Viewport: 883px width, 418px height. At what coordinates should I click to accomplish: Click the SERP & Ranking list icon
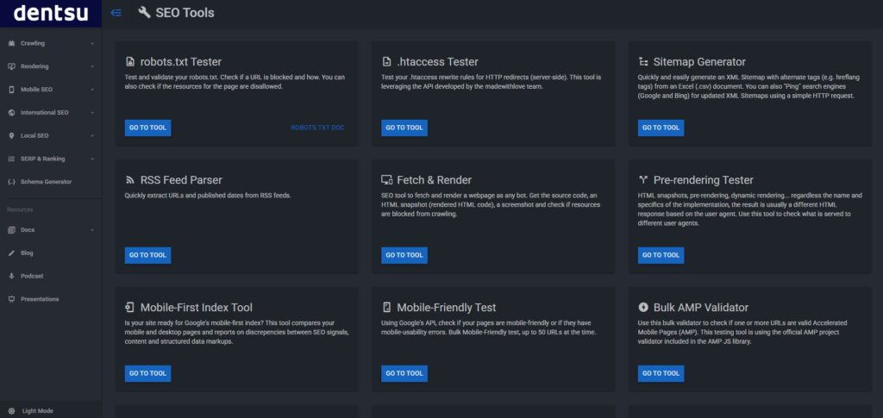(12, 159)
